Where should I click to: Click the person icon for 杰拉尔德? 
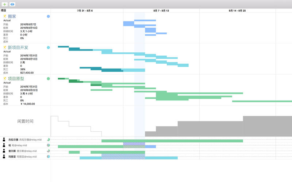4,139
